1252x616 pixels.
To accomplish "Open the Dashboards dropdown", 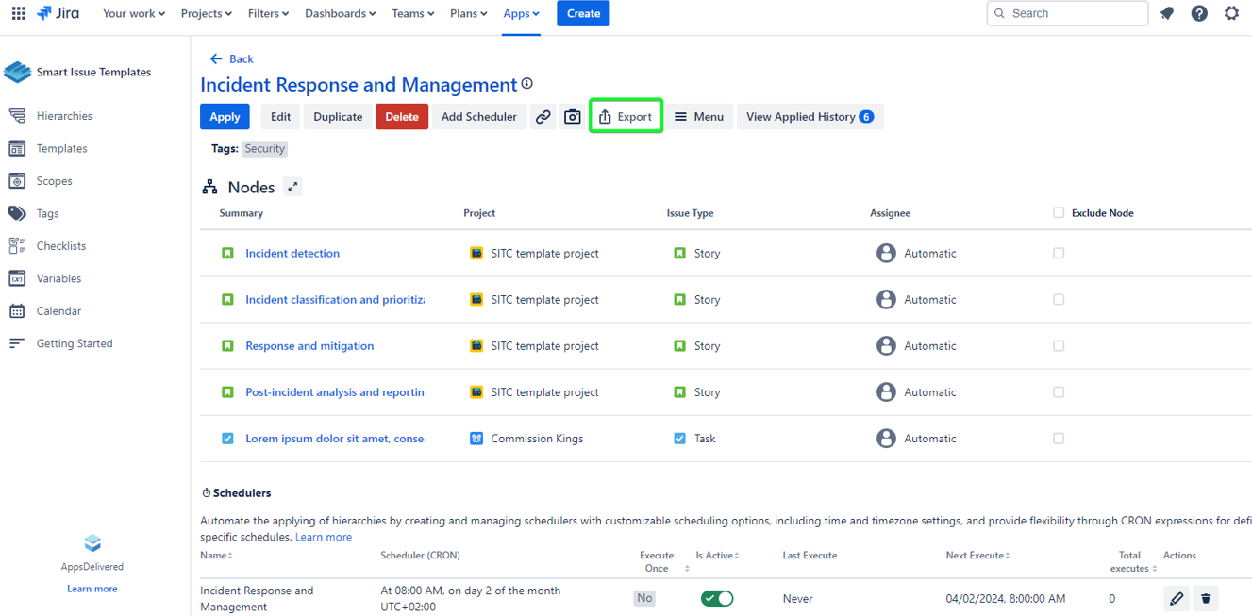I will tap(340, 13).
